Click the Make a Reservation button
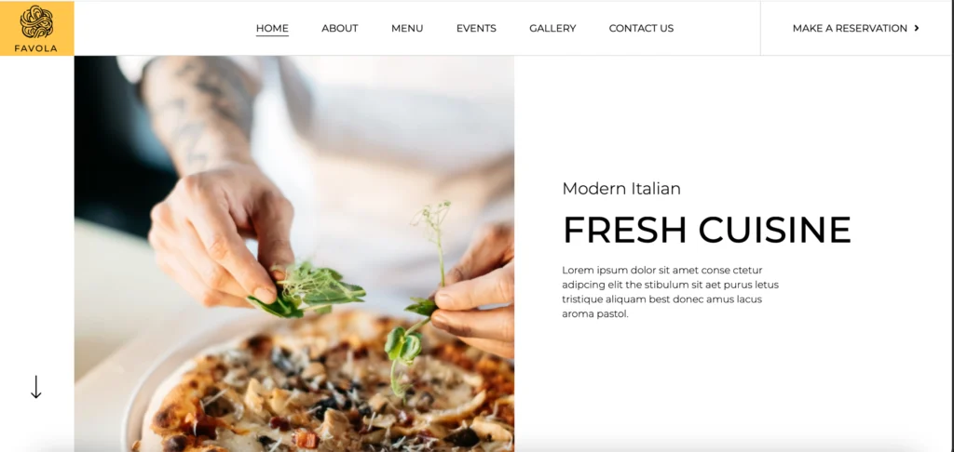The height and width of the screenshot is (452, 954). (856, 28)
